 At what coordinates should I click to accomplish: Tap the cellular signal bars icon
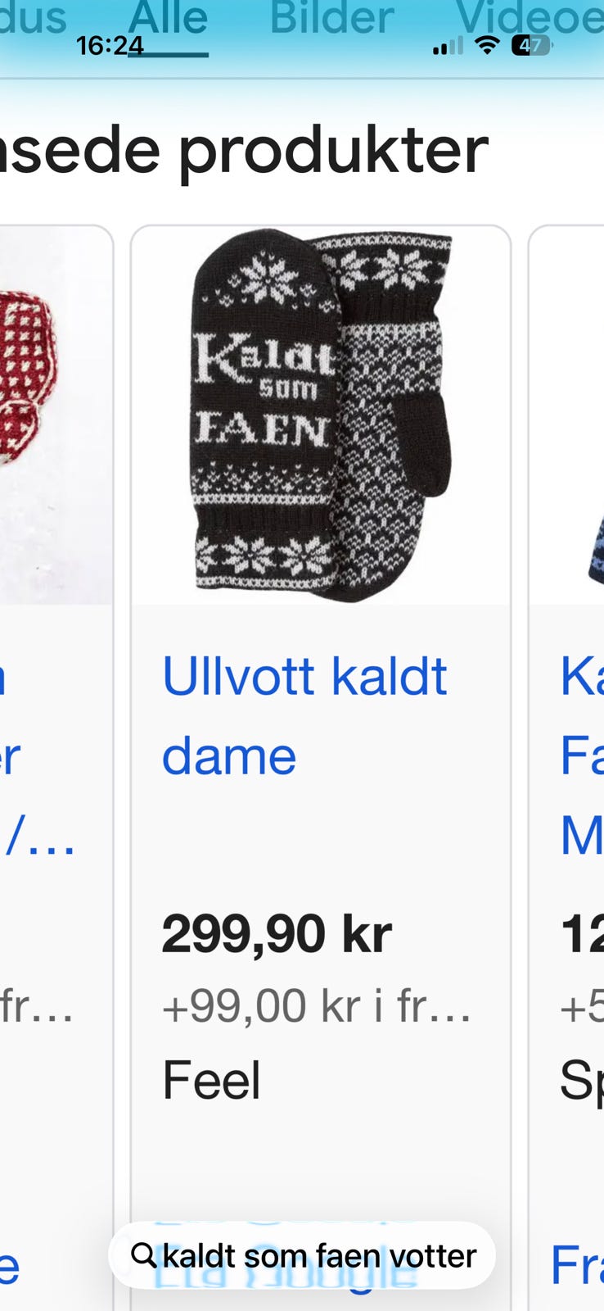coord(448,47)
